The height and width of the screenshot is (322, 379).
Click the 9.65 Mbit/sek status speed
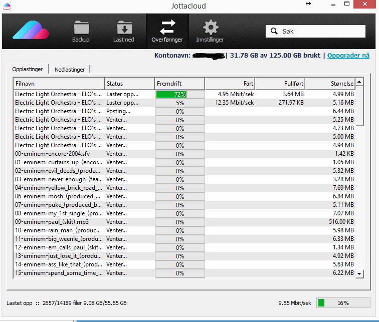click(295, 303)
